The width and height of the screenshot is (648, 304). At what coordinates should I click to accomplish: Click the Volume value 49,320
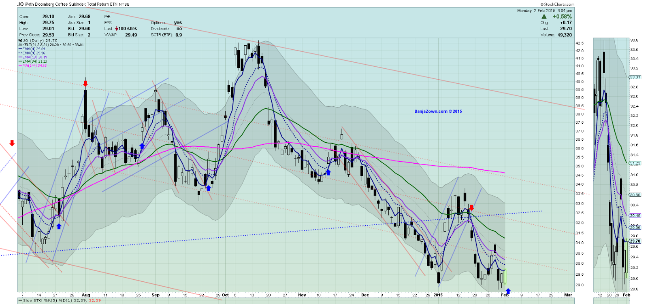point(565,35)
